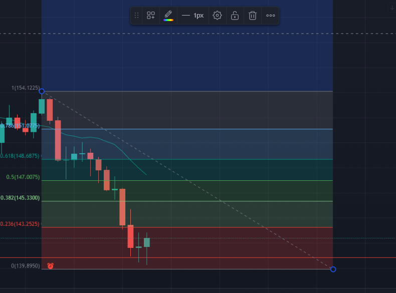Screen dimensions: 396x293
Task: Click the red alarm clock alert icon
Action: (x=51, y=266)
